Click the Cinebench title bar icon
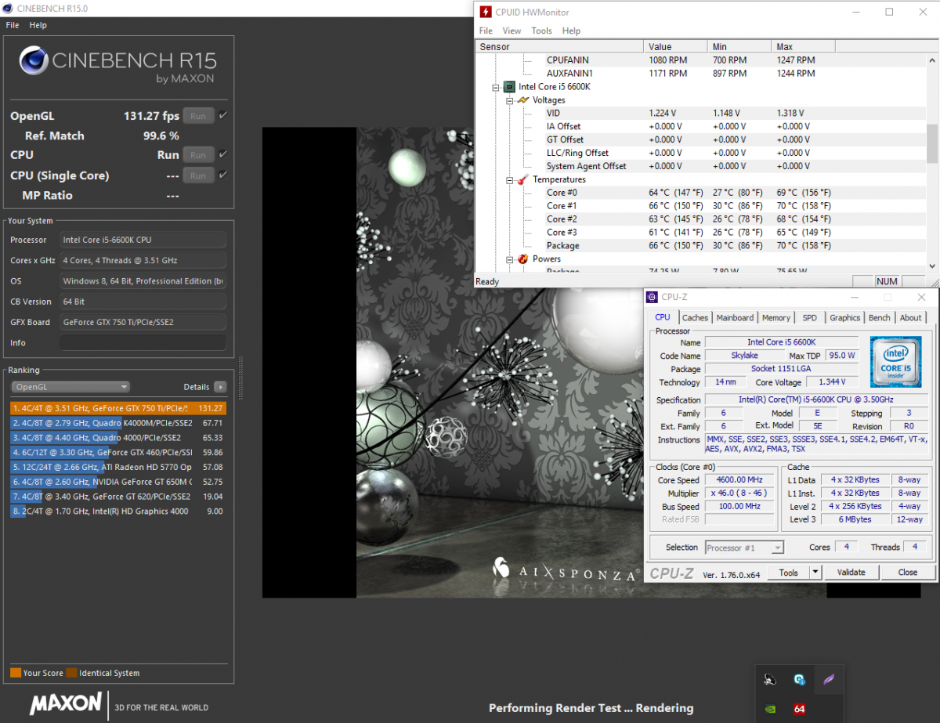This screenshot has width=940, height=723. (7, 8)
